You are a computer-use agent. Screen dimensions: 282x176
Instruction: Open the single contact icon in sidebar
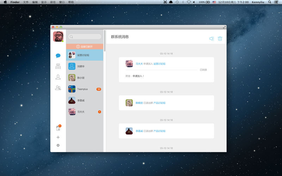tap(58, 77)
